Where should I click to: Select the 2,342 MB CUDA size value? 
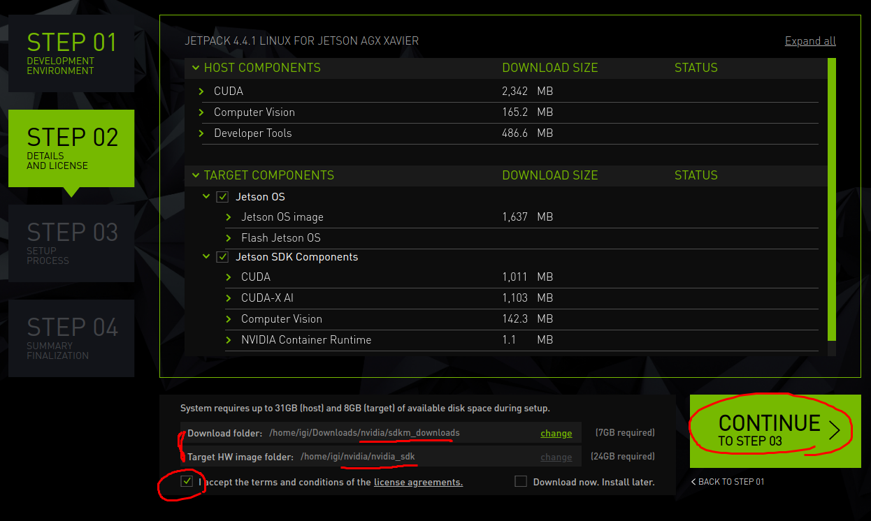(x=528, y=91)
